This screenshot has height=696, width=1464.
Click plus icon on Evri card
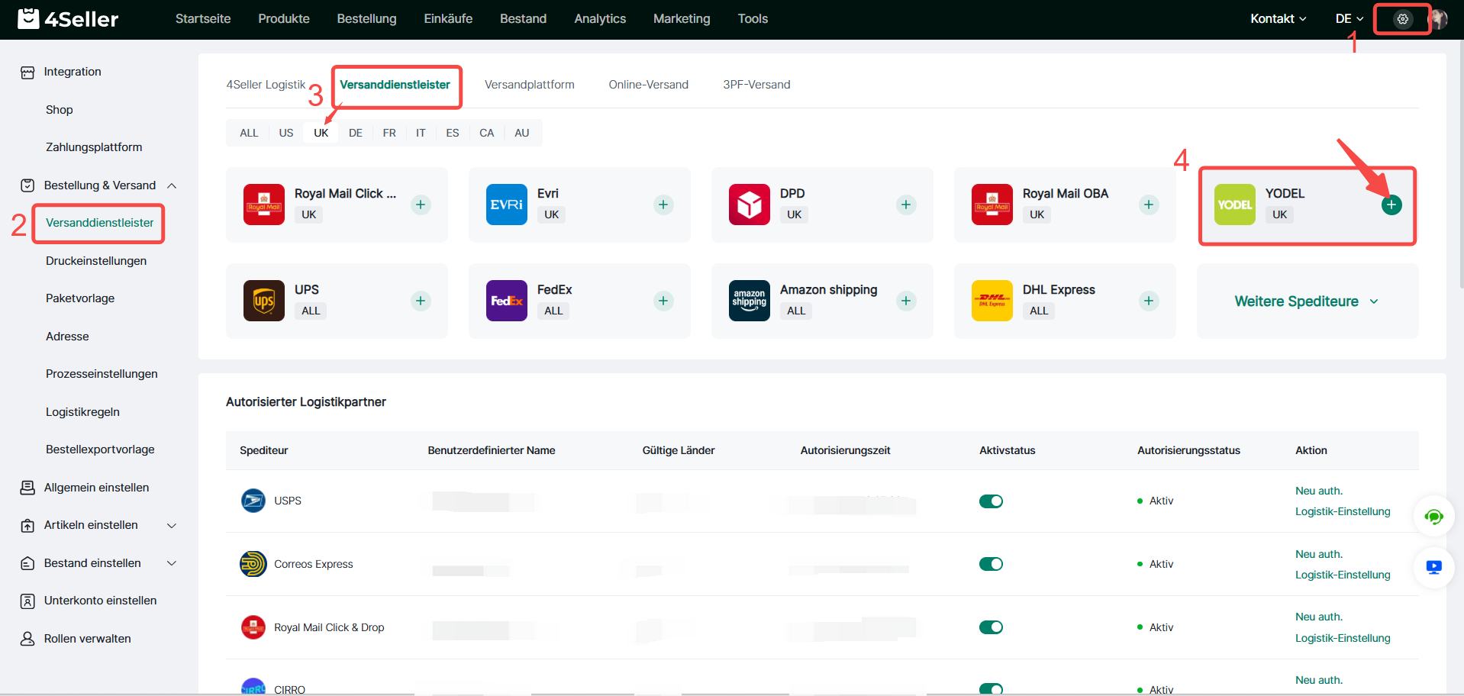pyautogui.click(x=663, y=205)
